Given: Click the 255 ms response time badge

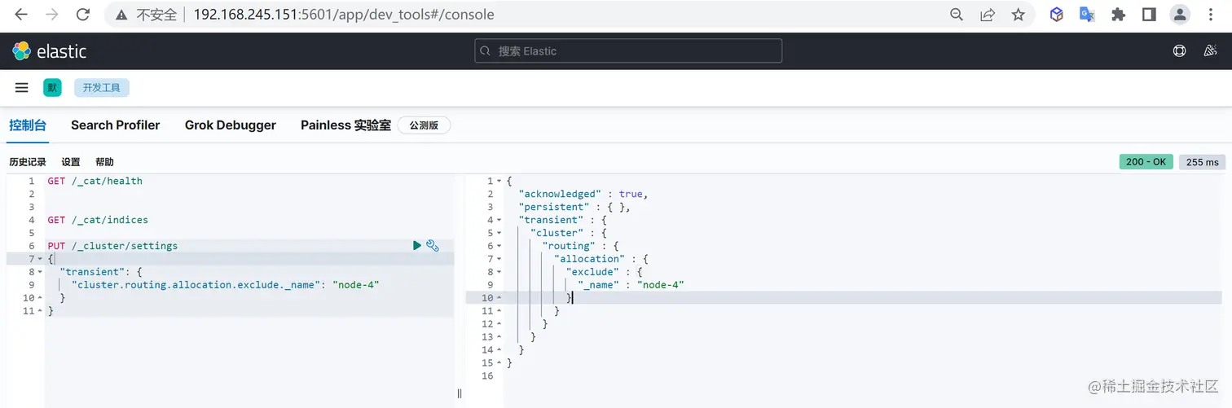Looking at the screenshot, I should (x=1202, y=162).
